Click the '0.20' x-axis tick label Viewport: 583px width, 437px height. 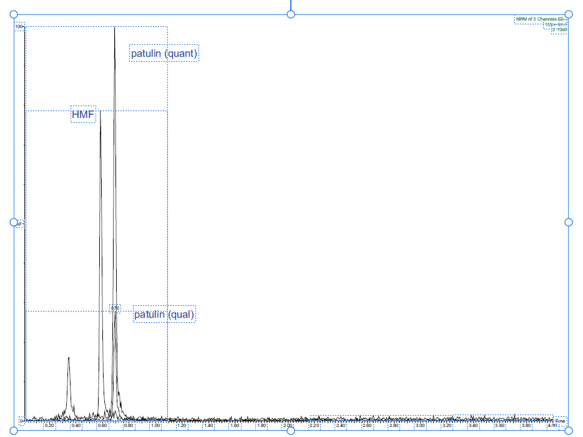pos(49,426)
